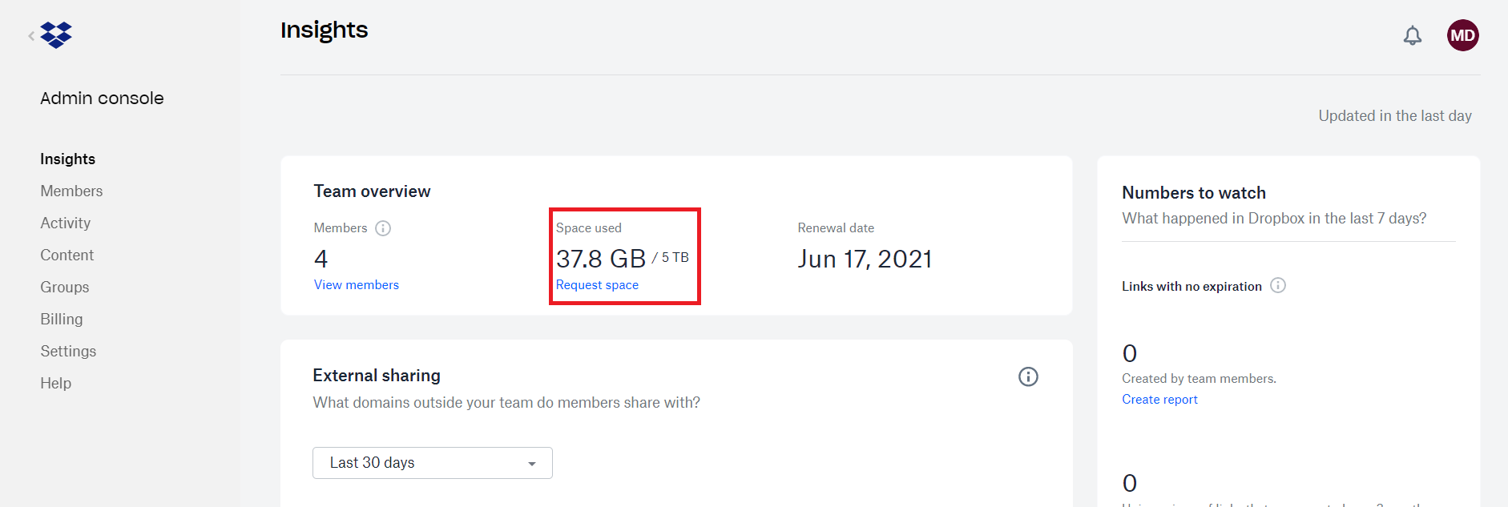This screenshot has width=1508, height=507.
Task: Expand the Last 30 days dropdown
Action: click(432, 462)
